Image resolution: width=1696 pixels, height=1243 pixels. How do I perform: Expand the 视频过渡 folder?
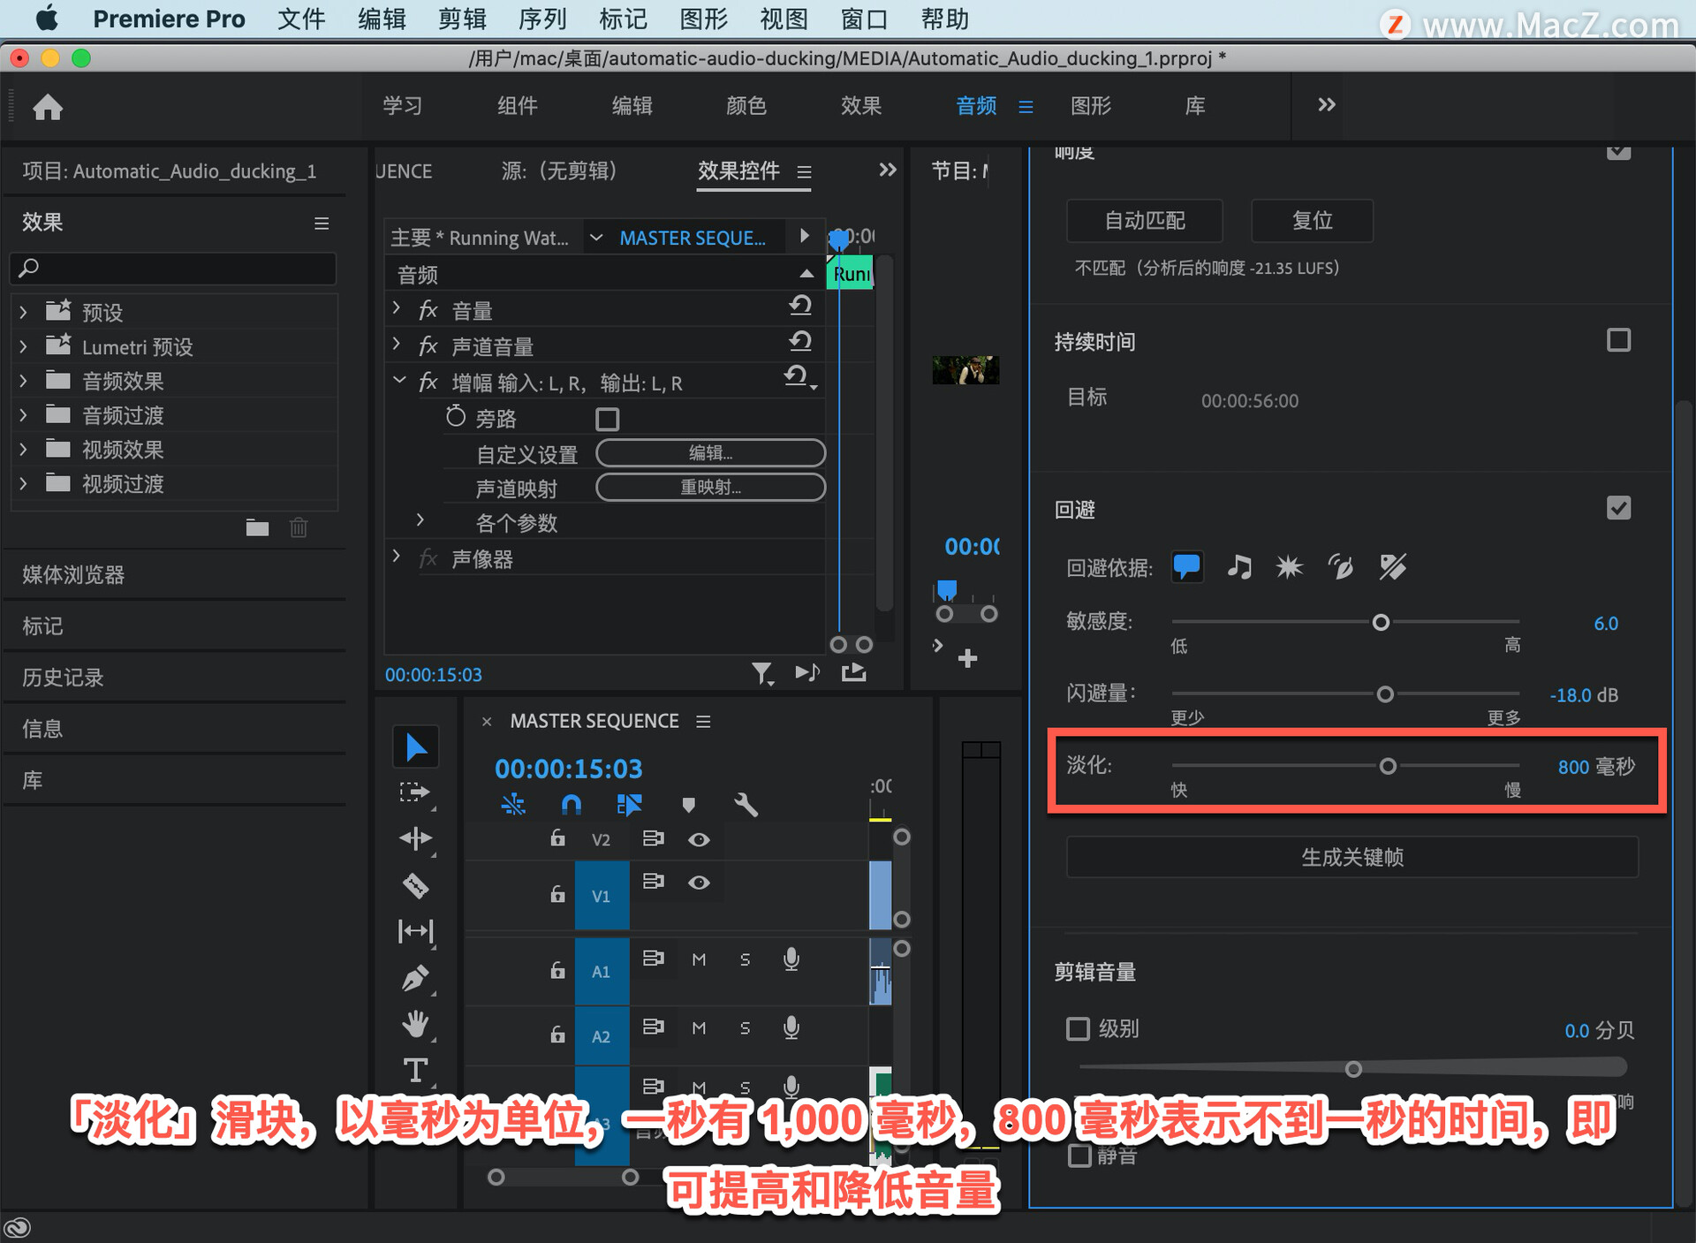(24, 484)
